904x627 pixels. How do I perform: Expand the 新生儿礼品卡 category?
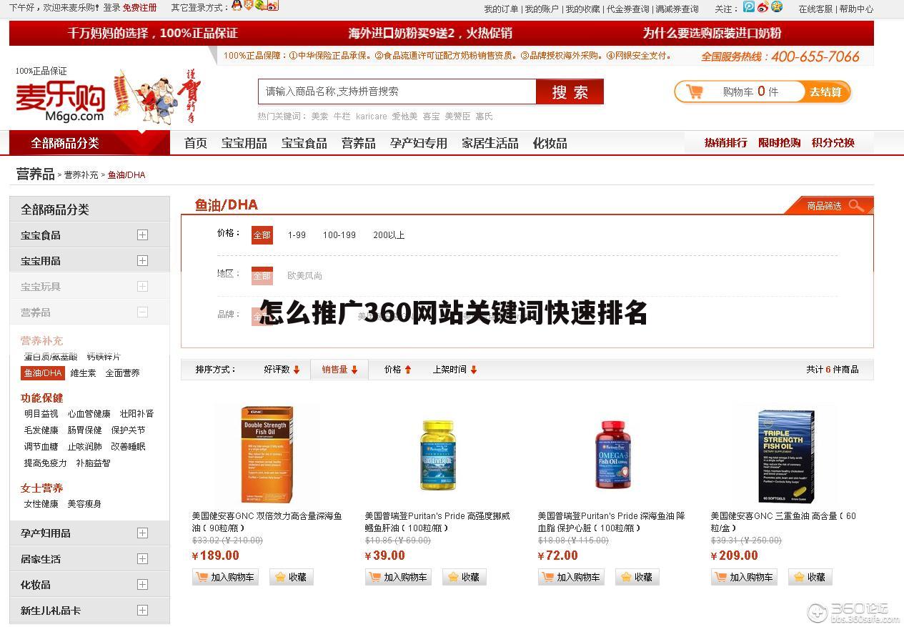pyautogui.click(x=142, y=611)
